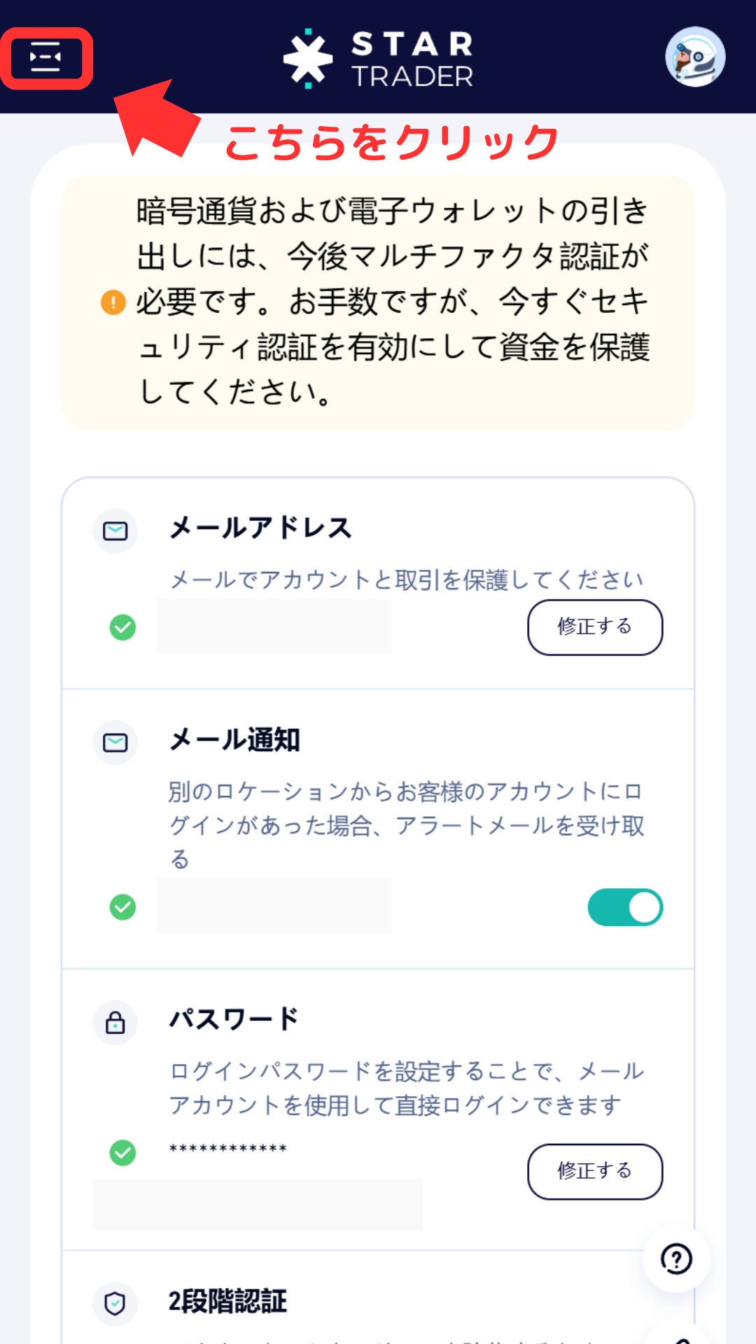The height and width of the screenshot is (1344, 756).
Task: Open the profile avatar menu
Action: [694, 57]
